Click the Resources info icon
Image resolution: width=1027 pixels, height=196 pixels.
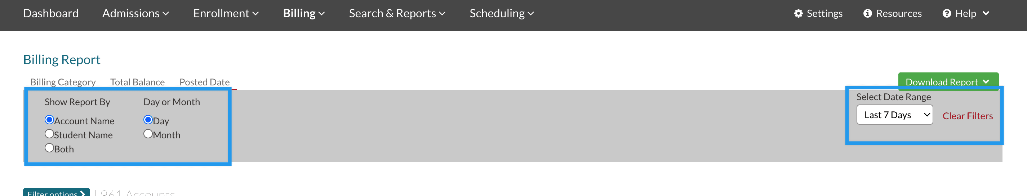pyautogui.click(x=867, y=14)
